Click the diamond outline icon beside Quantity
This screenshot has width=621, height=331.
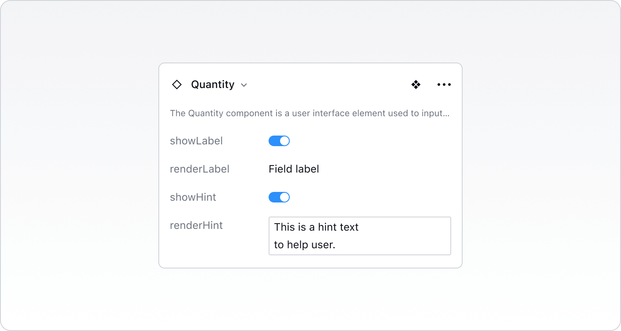pyautogui.click(x=177, y=85)
